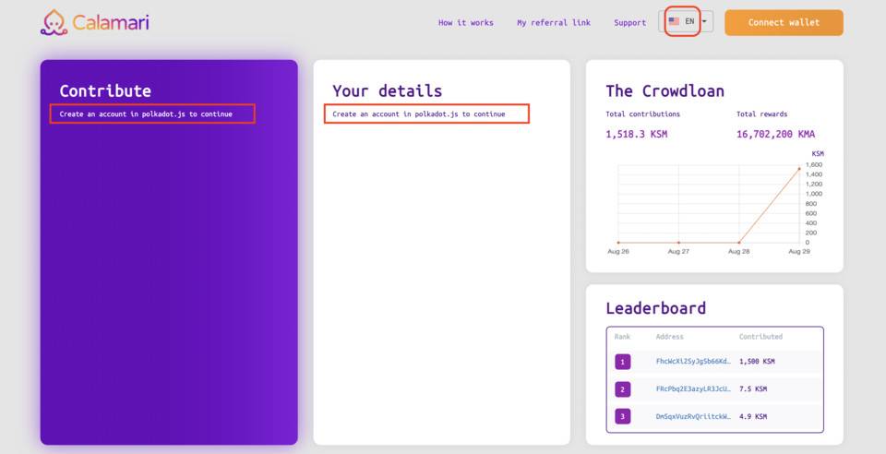Open address starting with FhcWcX
The image size is (886, 454).
pyautogui.click(x=693, y=362)
